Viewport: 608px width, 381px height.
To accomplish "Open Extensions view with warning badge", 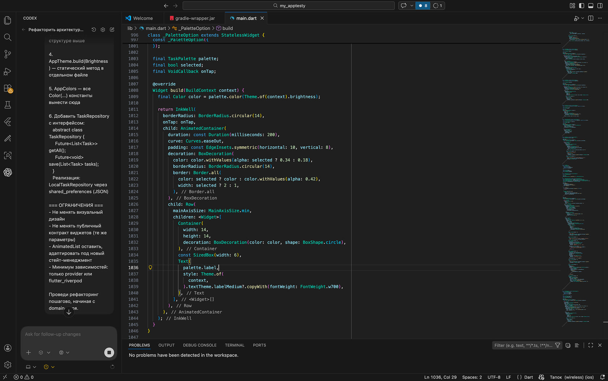I will pyautogui.click(x=8, y=88).
